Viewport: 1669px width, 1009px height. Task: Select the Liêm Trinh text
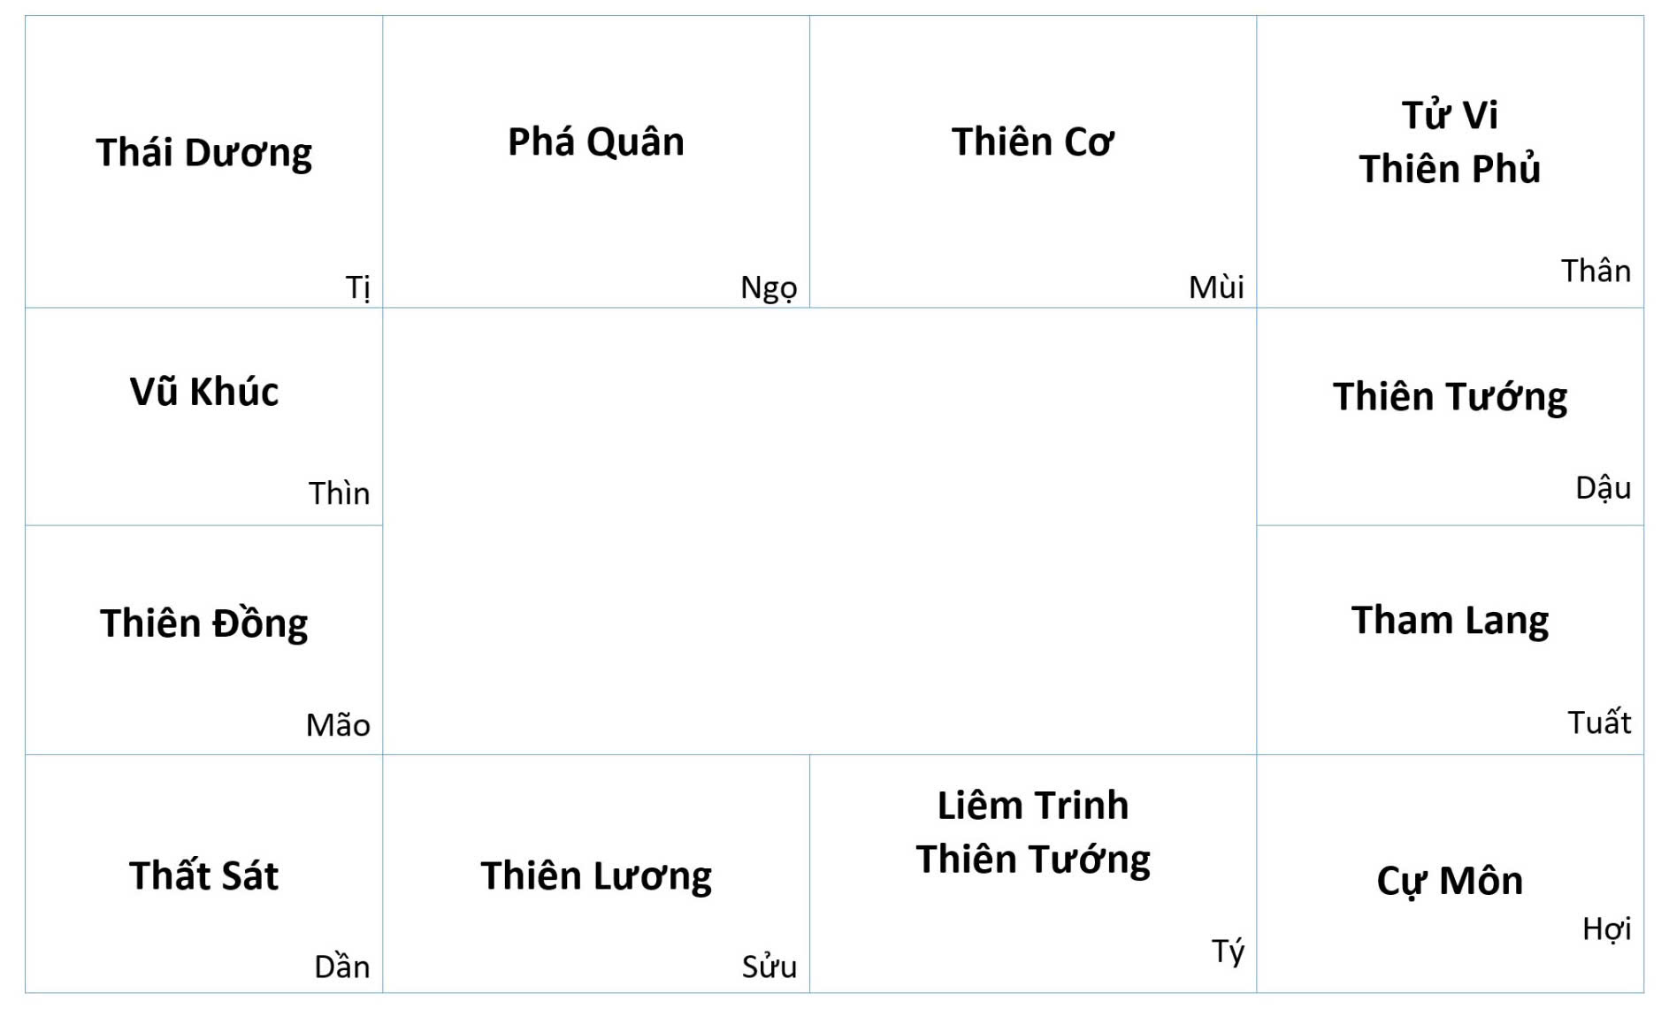coord(1032,806)
